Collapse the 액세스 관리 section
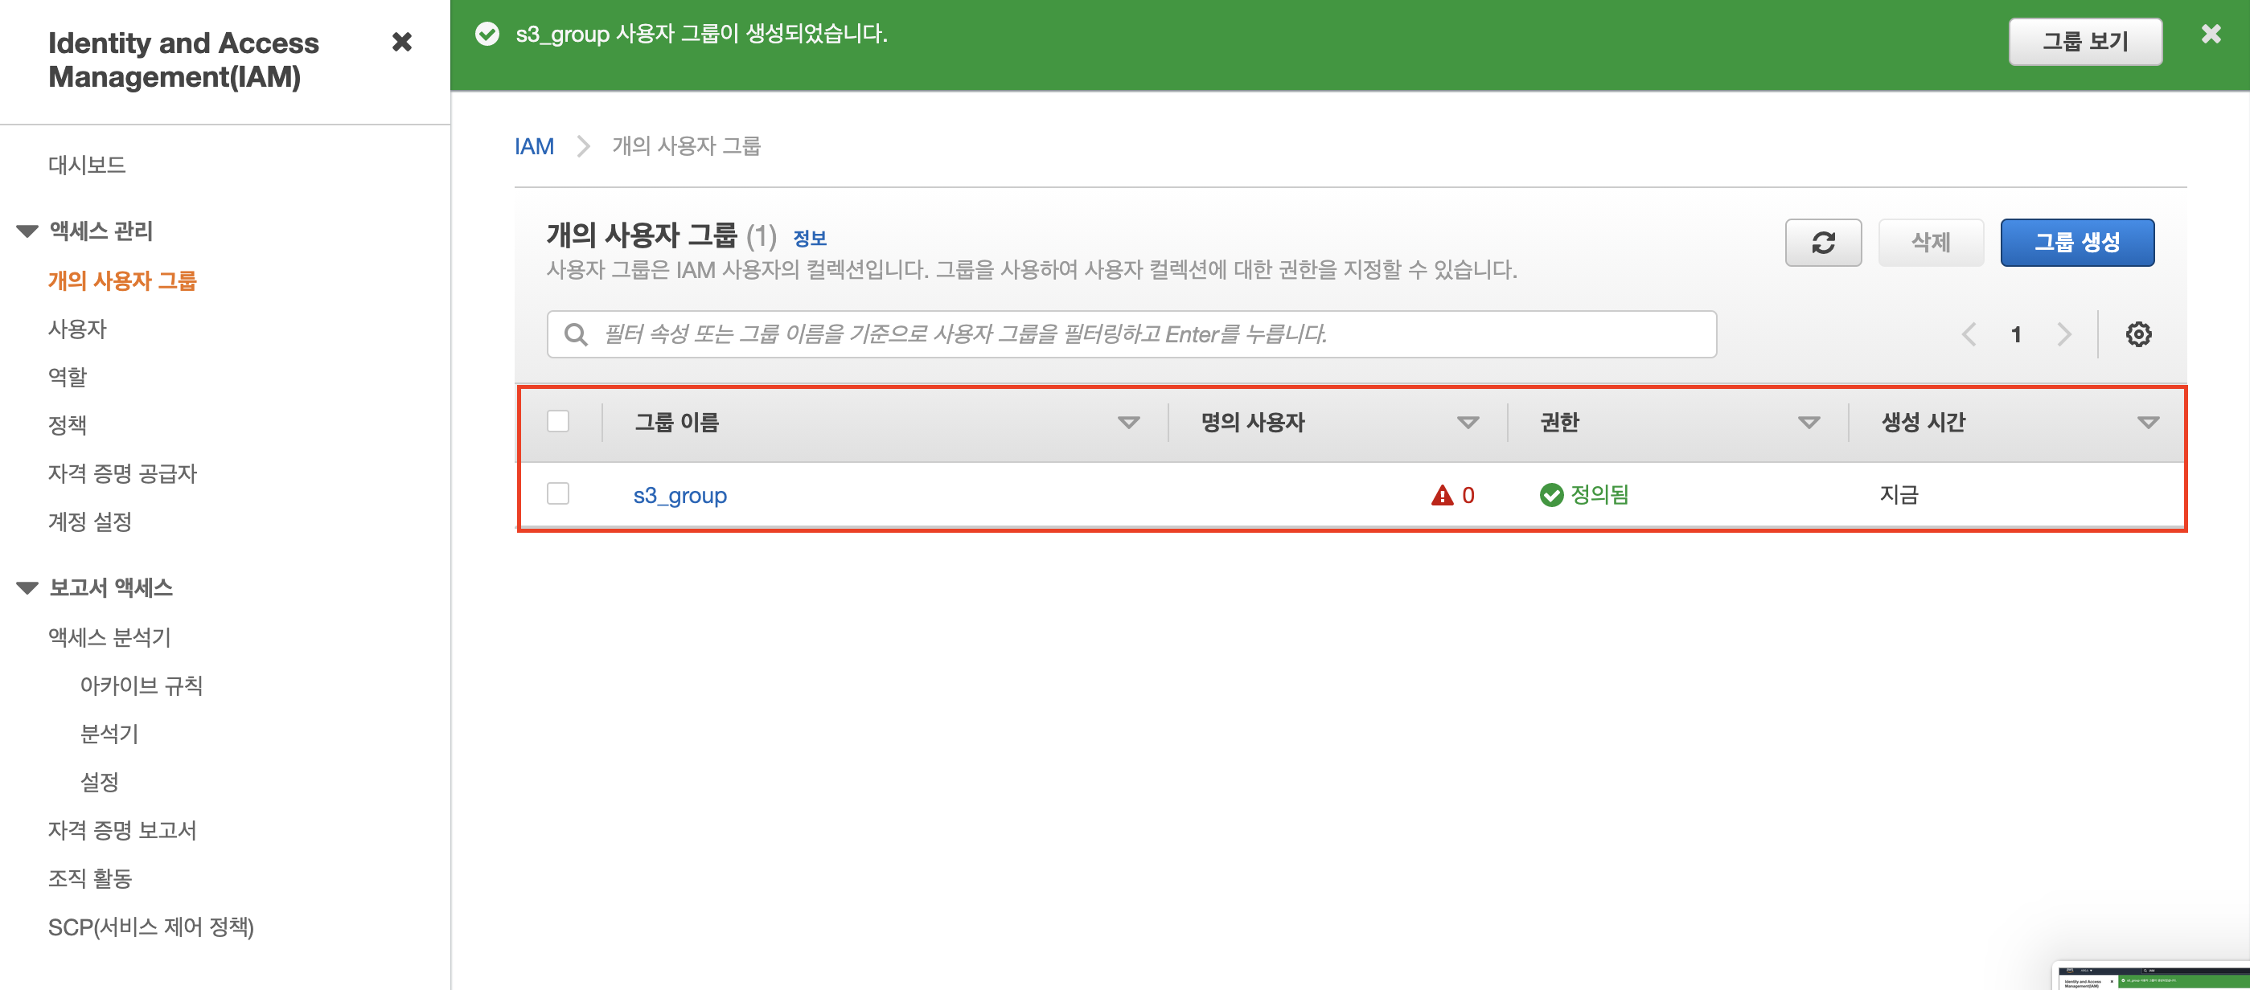The width and height of the screenshot is (2250, 990). pos(28,231)
